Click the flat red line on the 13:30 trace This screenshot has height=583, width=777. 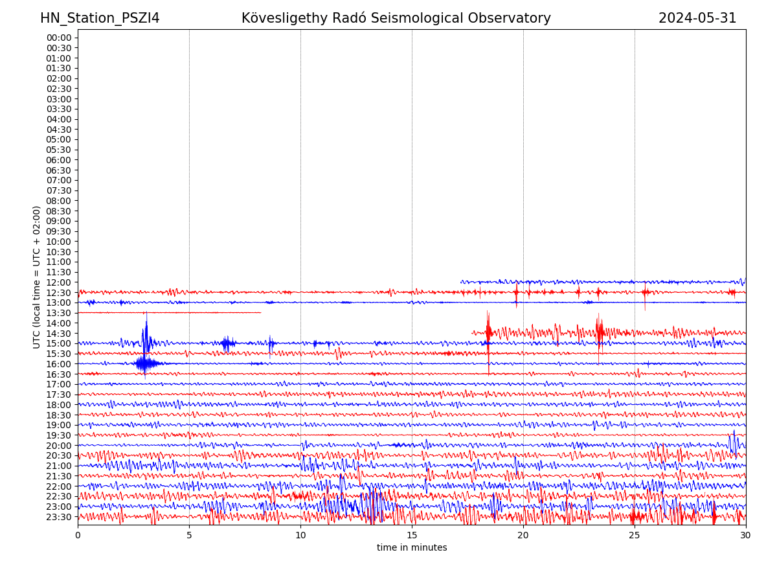coord(168,313)
